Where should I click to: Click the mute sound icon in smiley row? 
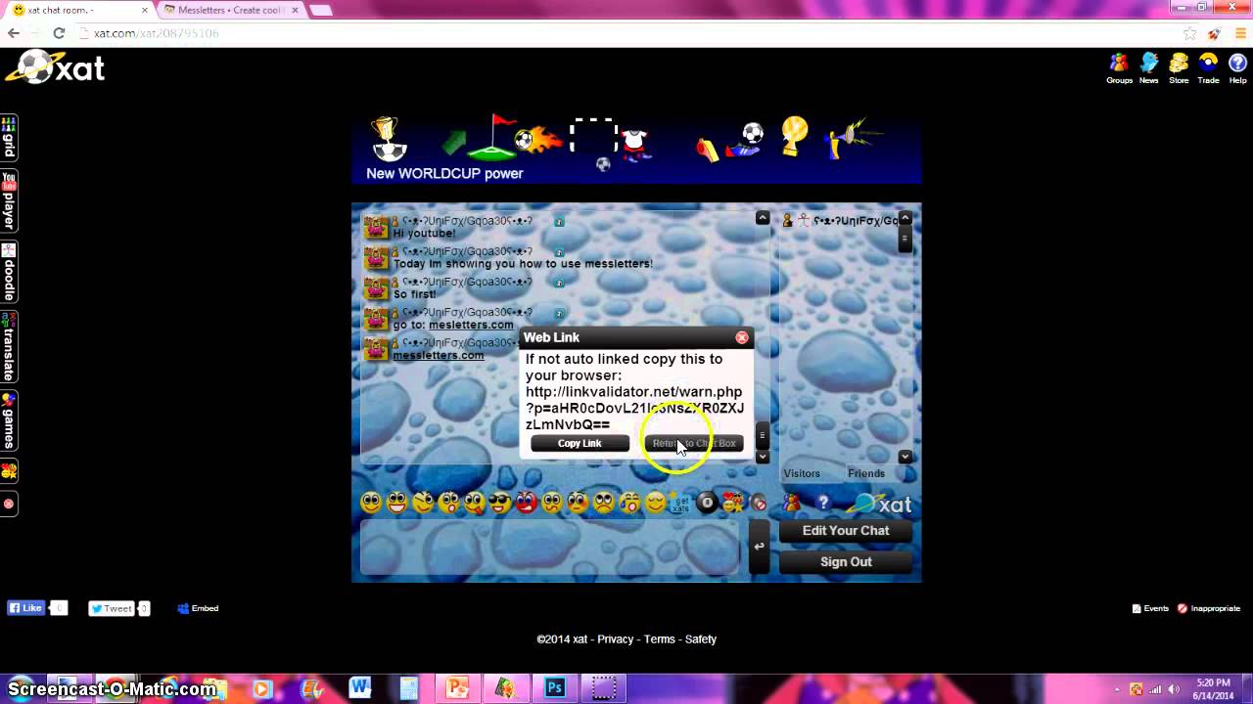[759, 503]
